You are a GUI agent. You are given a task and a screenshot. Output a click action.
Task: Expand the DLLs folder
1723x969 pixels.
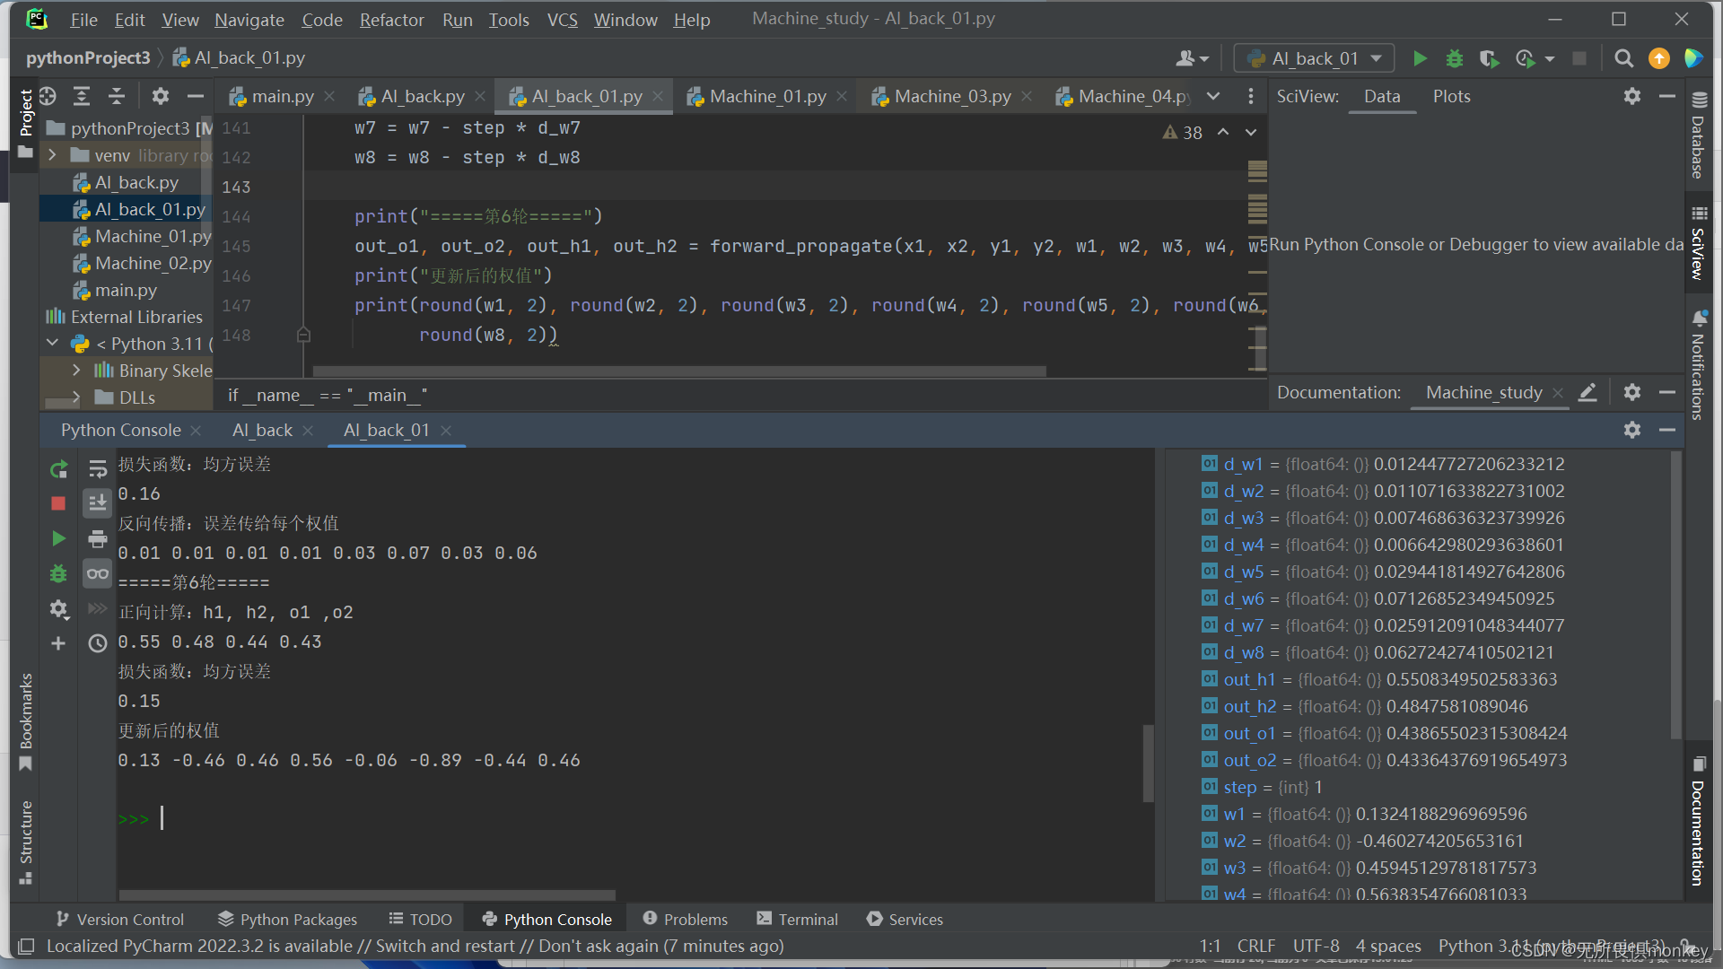[76, 397]
